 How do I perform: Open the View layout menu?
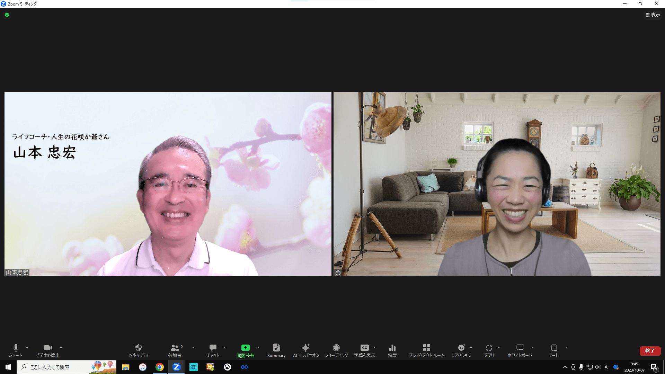coord(653,15)
